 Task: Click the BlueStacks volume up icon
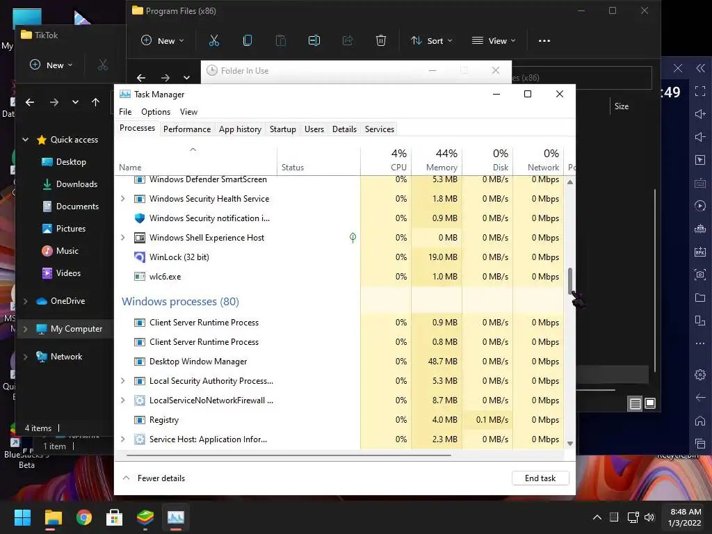700,114
